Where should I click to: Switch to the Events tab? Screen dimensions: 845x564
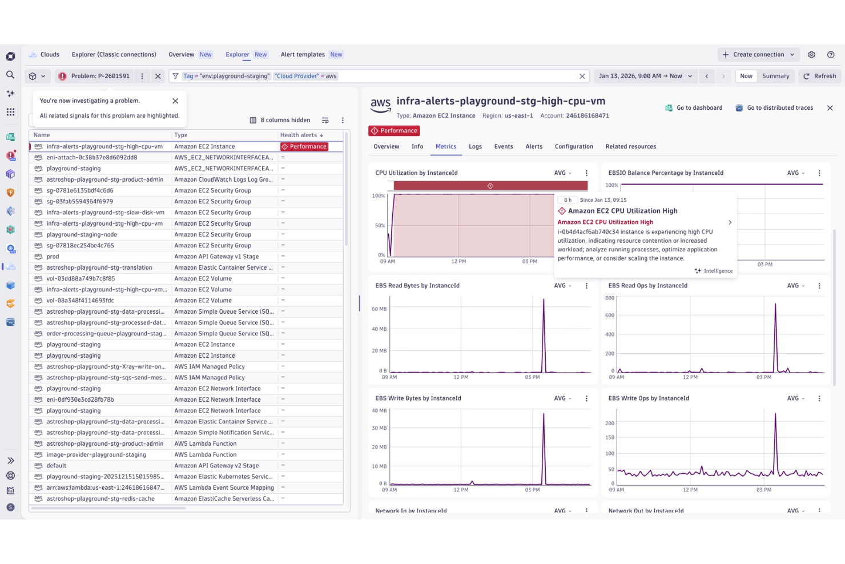[504, 147]
